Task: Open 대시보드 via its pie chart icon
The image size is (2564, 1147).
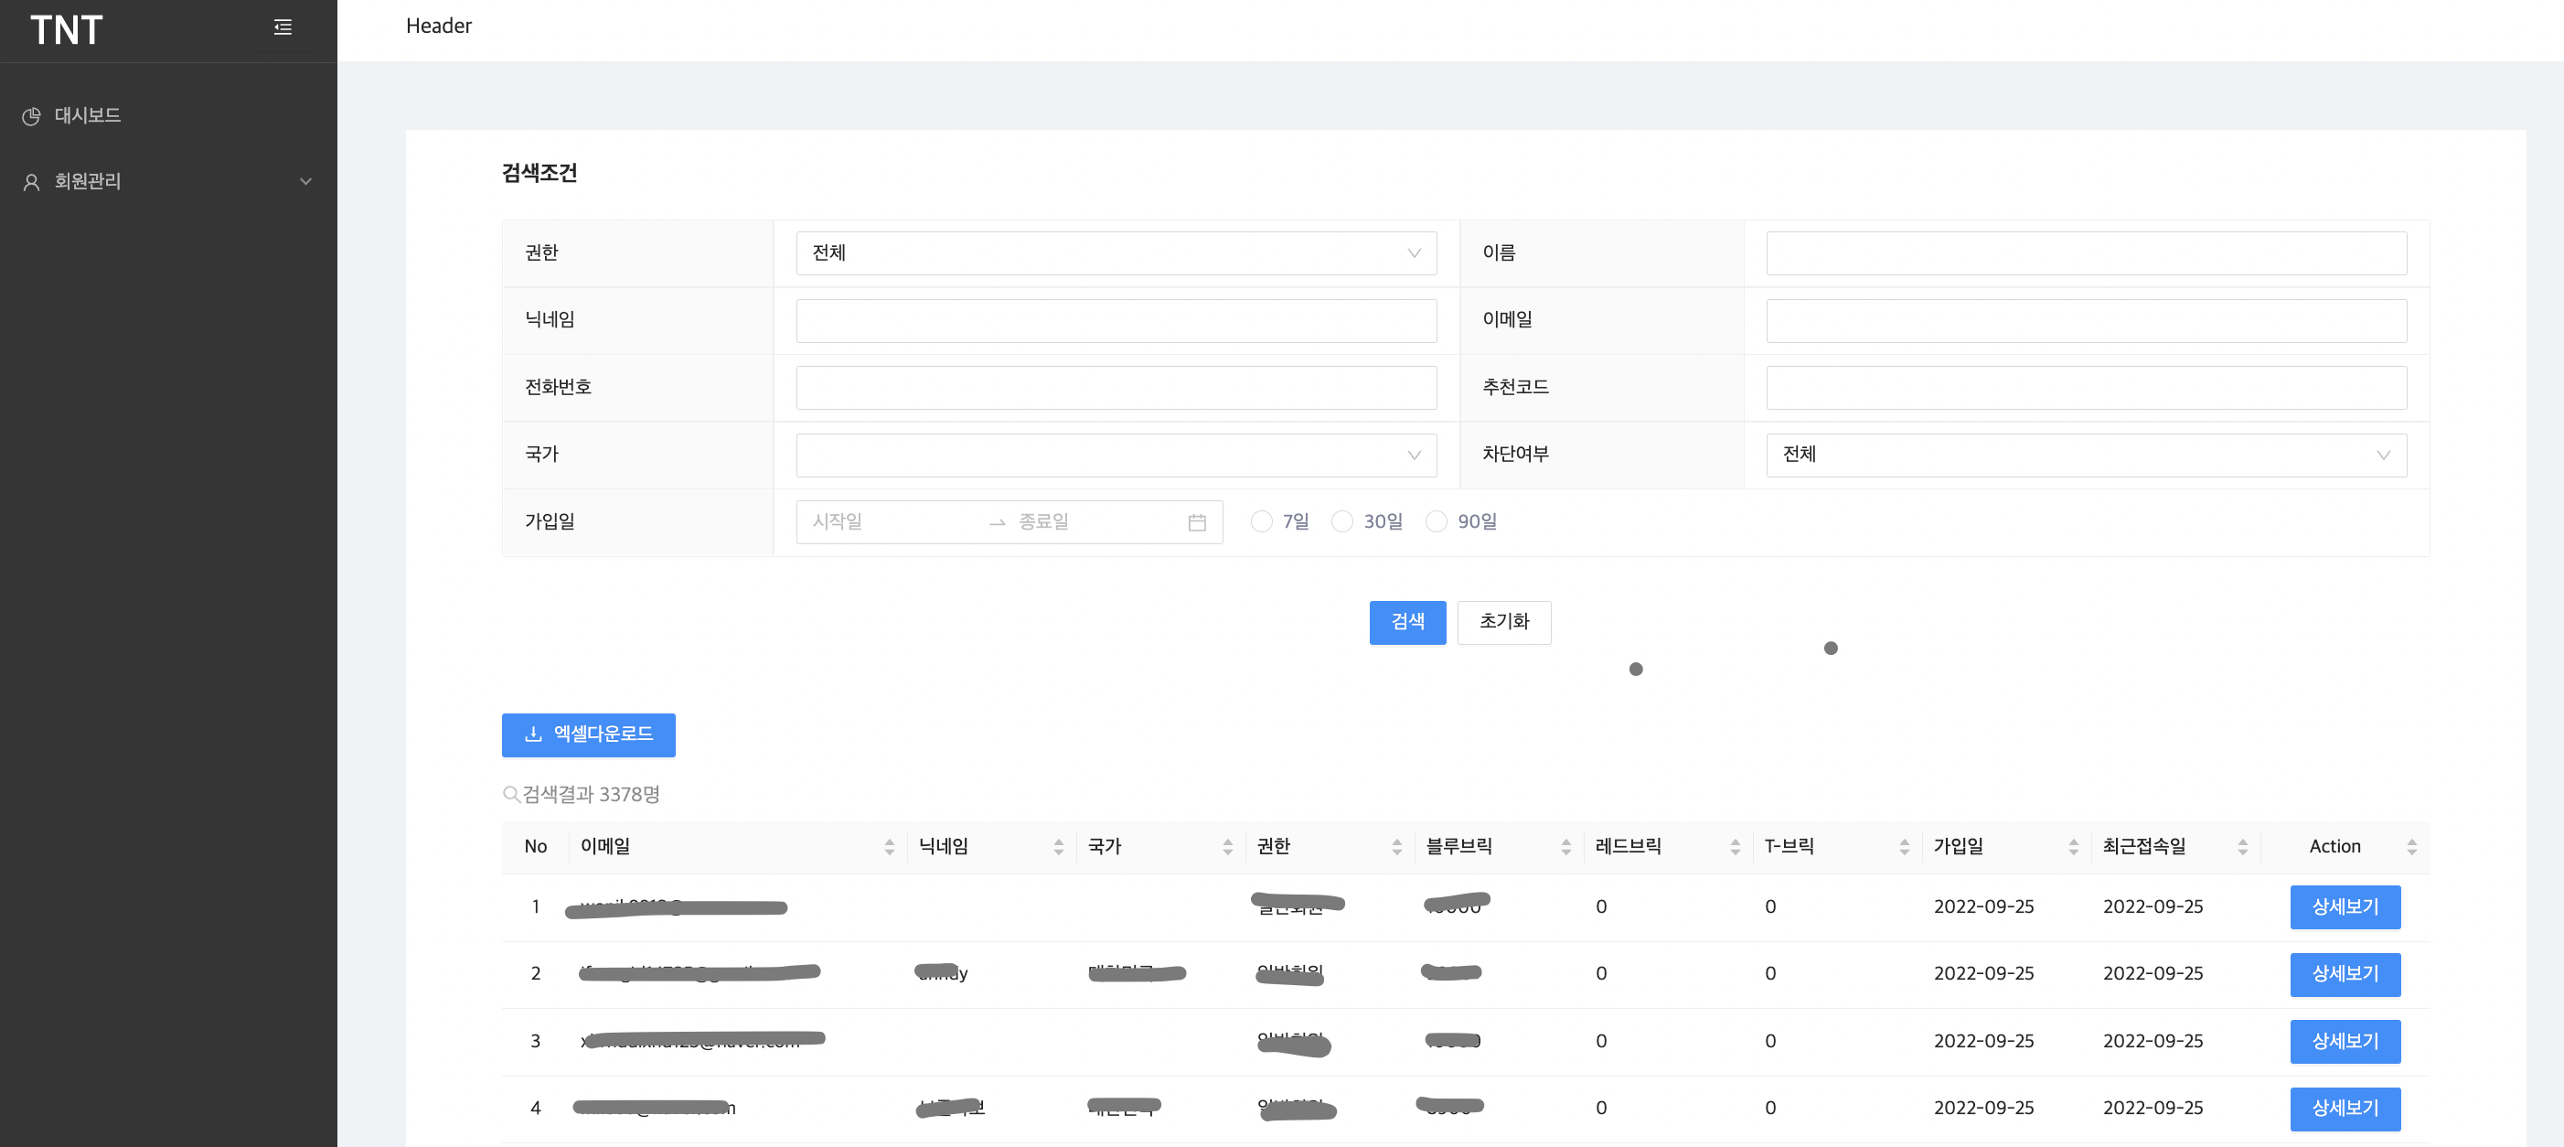Action: [x=31, y=114]
